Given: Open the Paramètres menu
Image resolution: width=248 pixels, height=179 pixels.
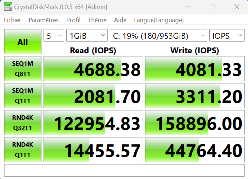Looking at the screenshot, I should coord(44,20).
